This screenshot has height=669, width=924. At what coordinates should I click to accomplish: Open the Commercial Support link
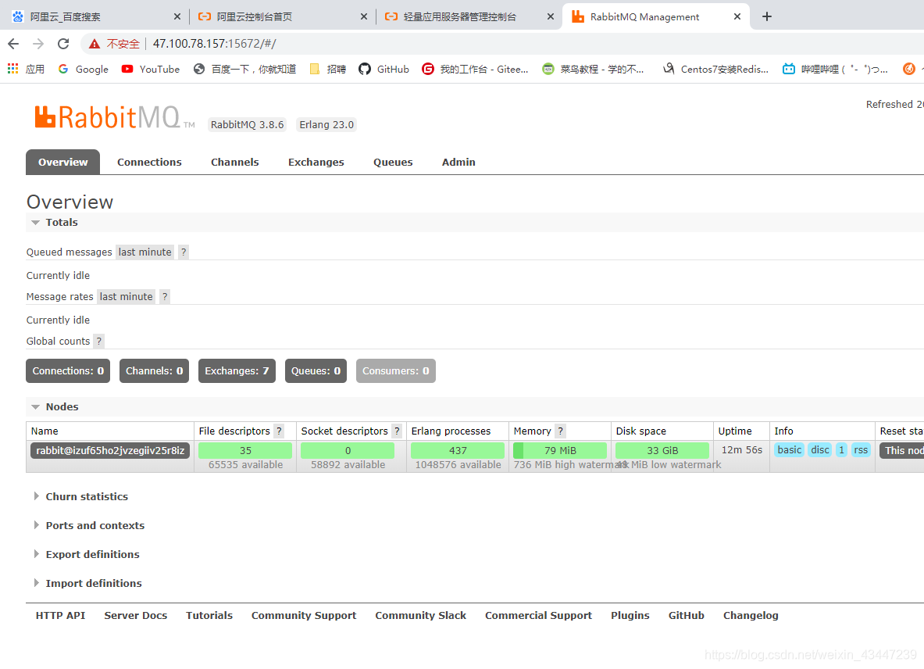point(538,615)
